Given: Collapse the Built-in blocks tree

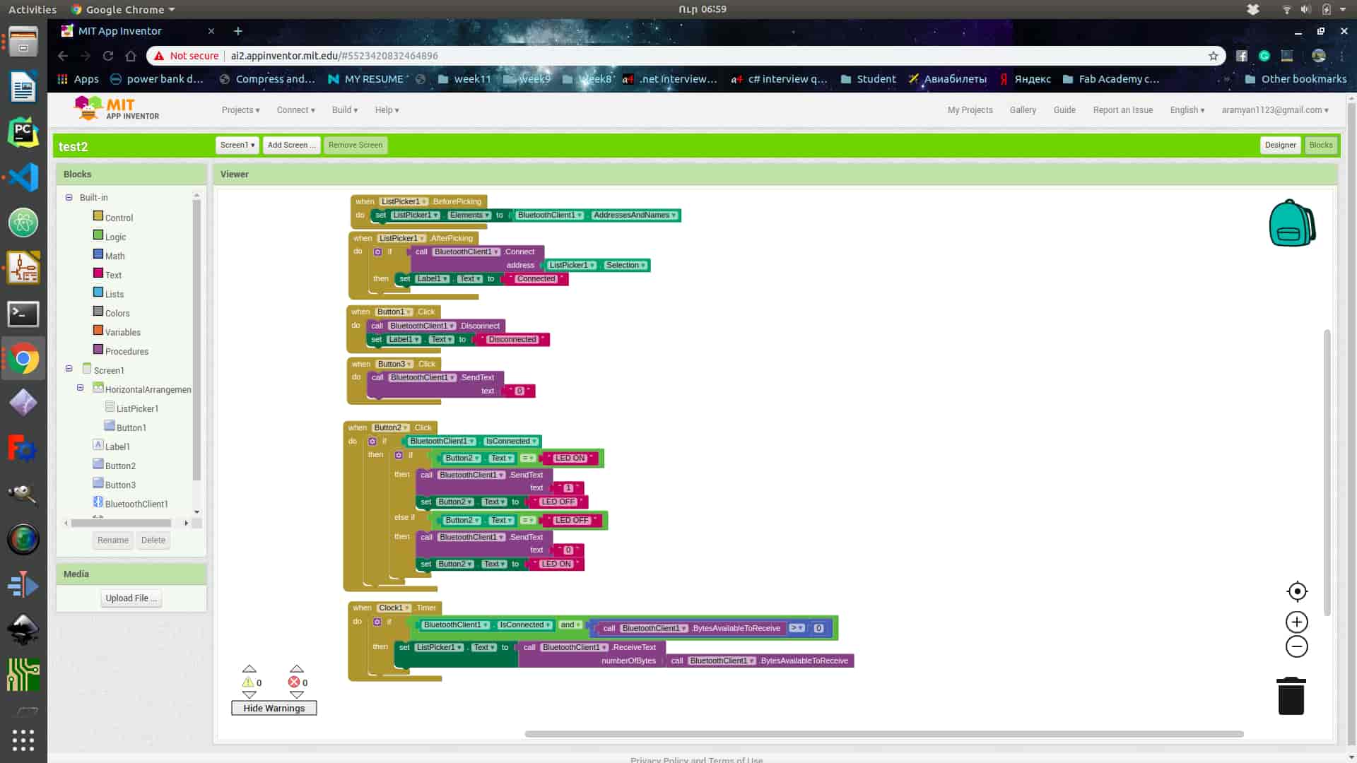Looking at the screenshot, I should point(69,197).
